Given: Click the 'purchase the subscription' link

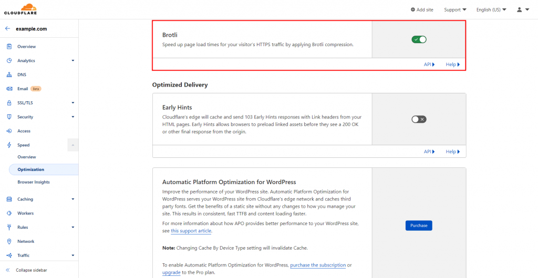Looking at the screenshot, I should point(318,265).
